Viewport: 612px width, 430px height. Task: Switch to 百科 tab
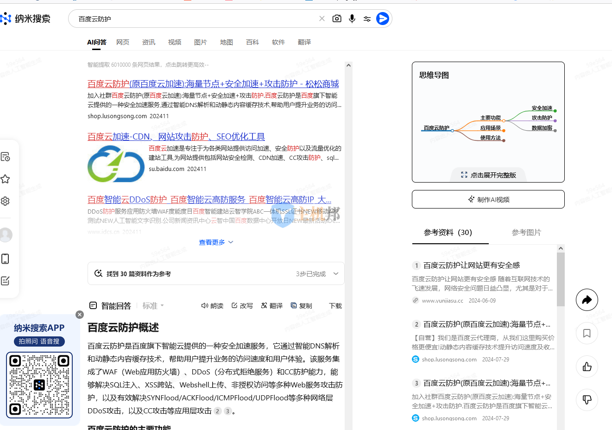(x=252, y=42)
